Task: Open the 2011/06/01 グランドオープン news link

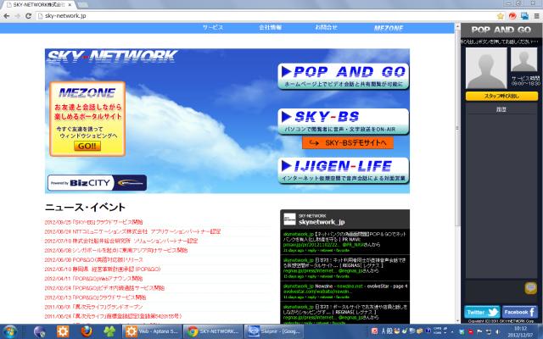Action: click(x=93, y=307)
